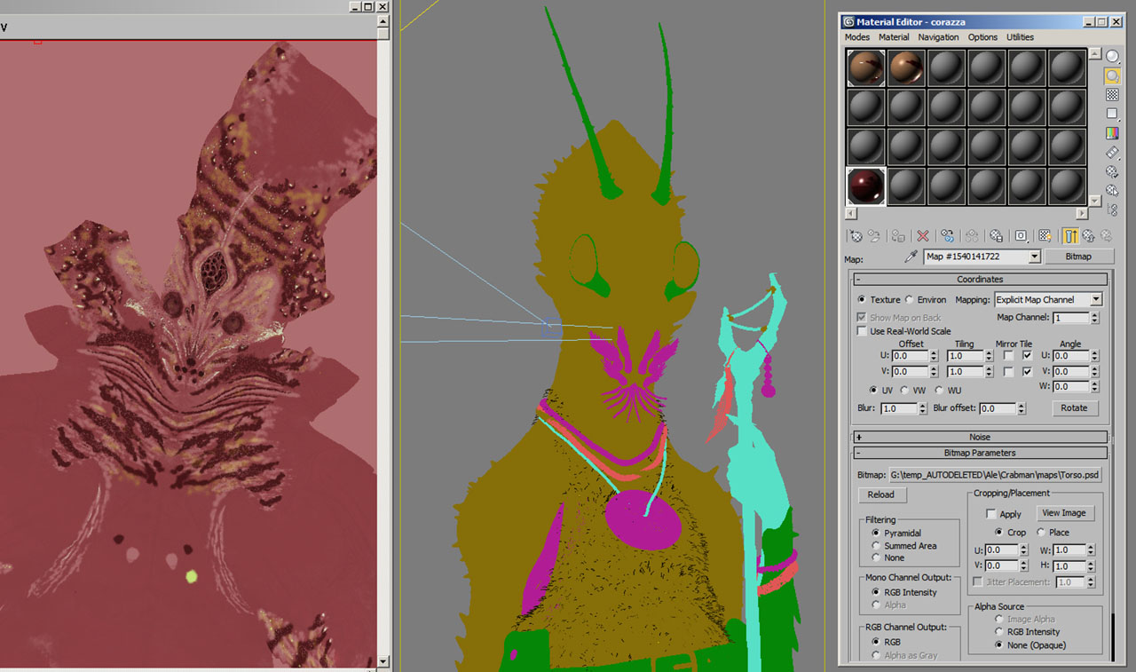
Task: Open the Modes menu
Action: [857, 37]
